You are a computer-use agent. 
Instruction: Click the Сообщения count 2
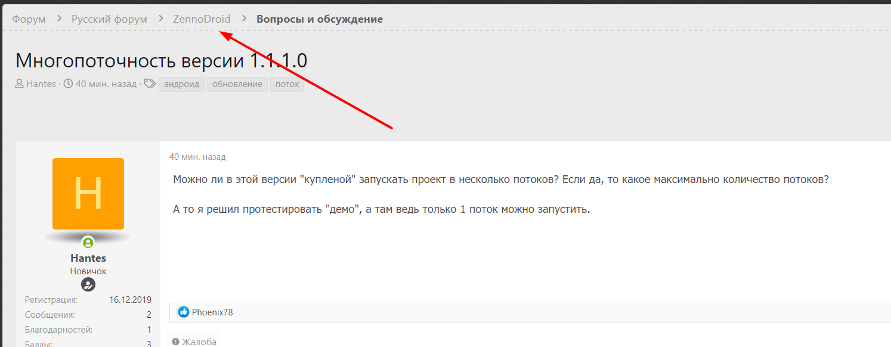click(x=149, y=315)
